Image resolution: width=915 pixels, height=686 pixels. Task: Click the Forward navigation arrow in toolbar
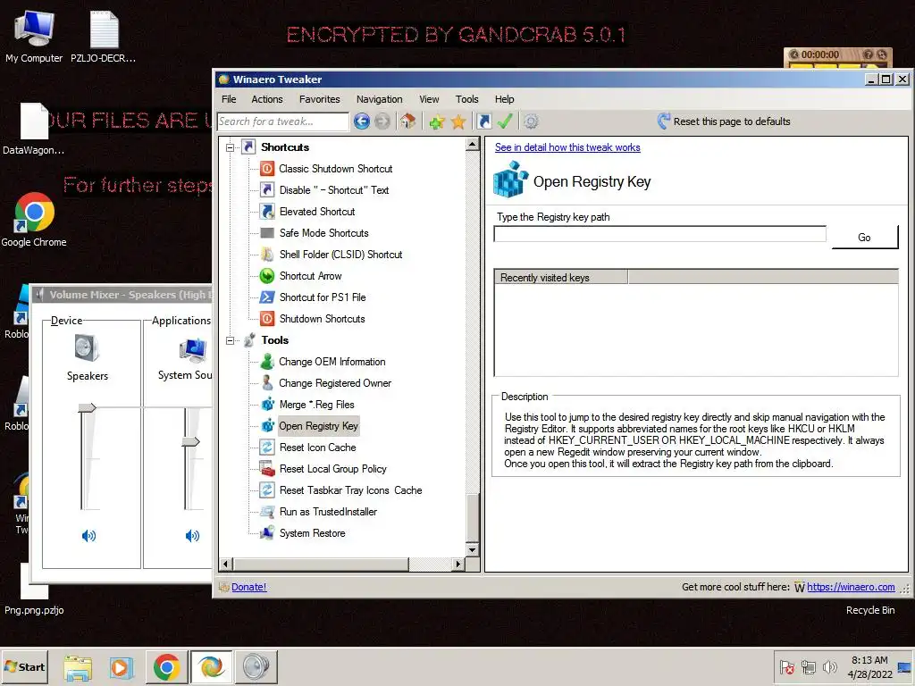pos(382,121)
